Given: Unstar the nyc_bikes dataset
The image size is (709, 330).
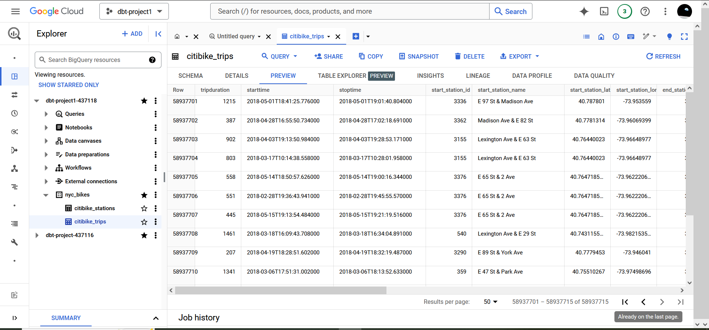Looking at the screenshot, I should pyautogui.click(x=144, y=195).
